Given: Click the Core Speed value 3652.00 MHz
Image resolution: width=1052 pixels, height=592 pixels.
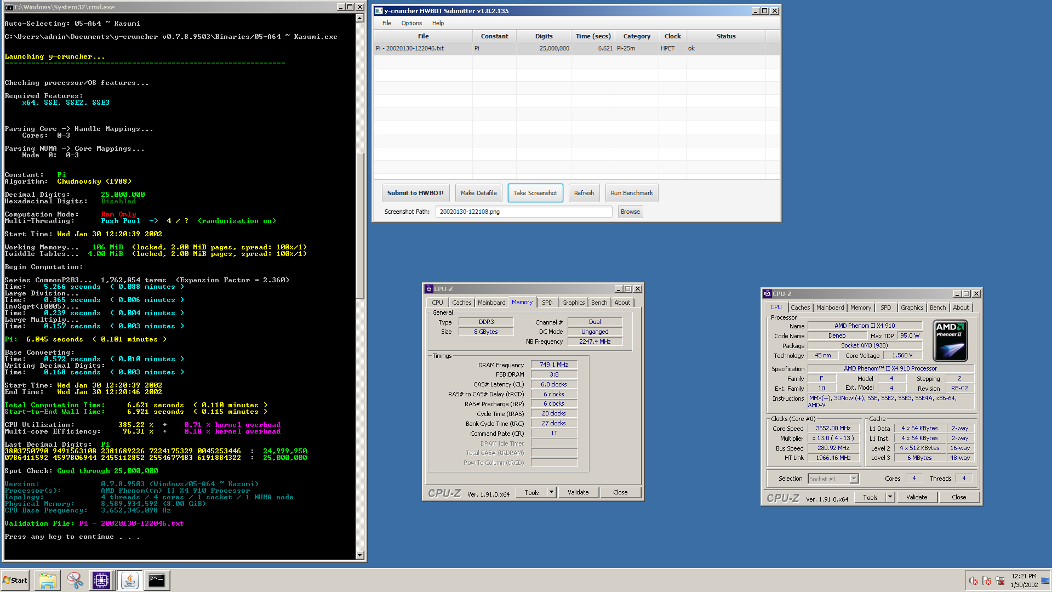Looking at the screenshot, I should pyautogui.click(x=833, y=429).
